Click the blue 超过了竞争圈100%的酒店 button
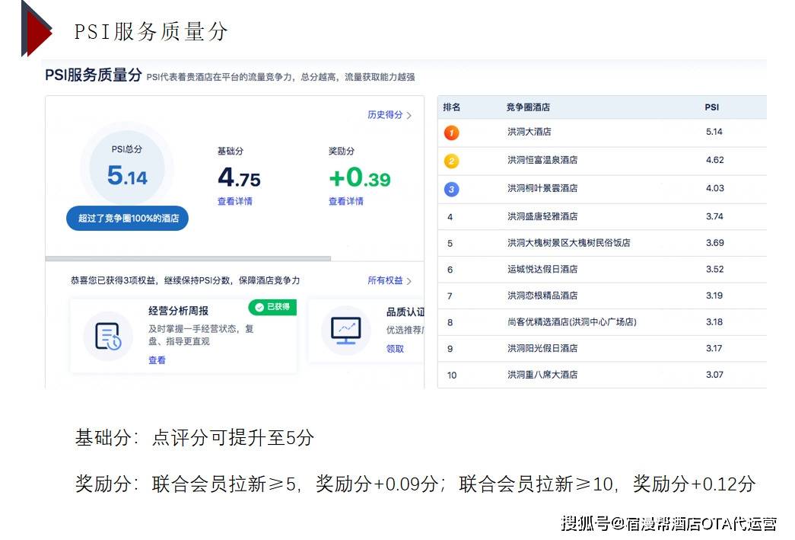The image size is (795, 540). (128, 219)
